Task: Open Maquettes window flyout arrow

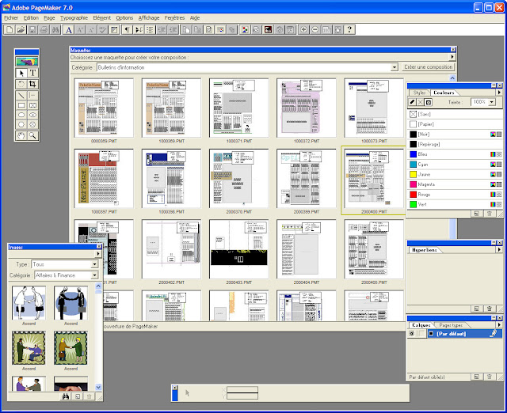Action: pos(452,57)
